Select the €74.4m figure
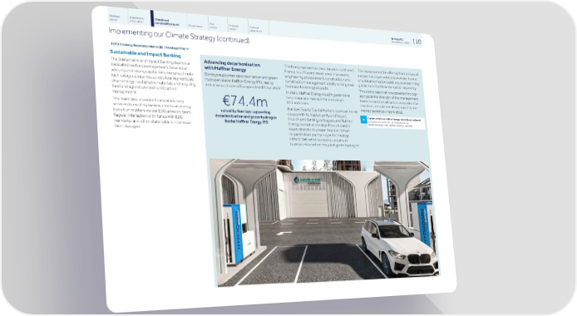 tap(245, 101)
